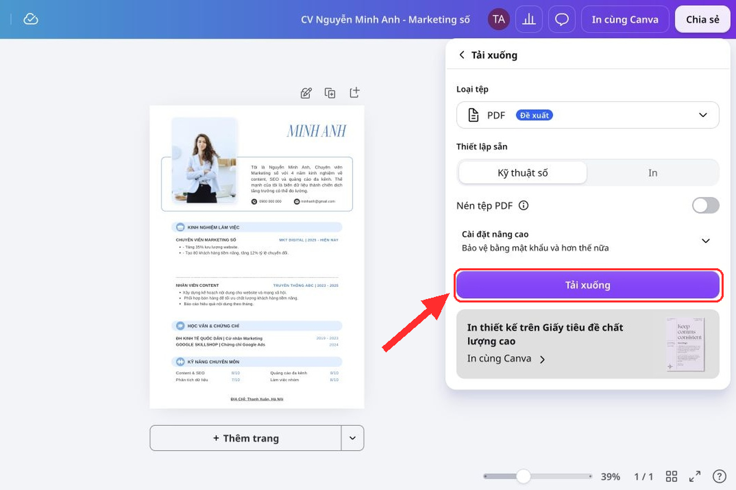Enter fullscreen presentation mode
This screenshot has height=490, width=736.
coord(695,476)
